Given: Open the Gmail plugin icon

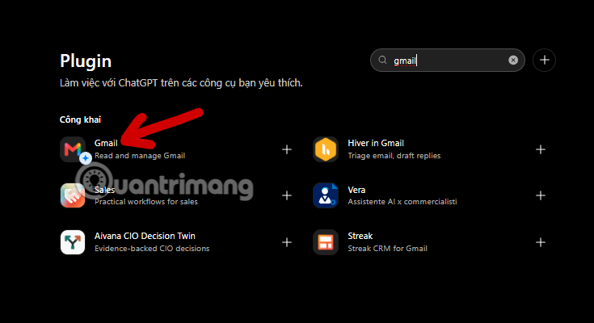Looking at the screenshot, I should point(73,149).
